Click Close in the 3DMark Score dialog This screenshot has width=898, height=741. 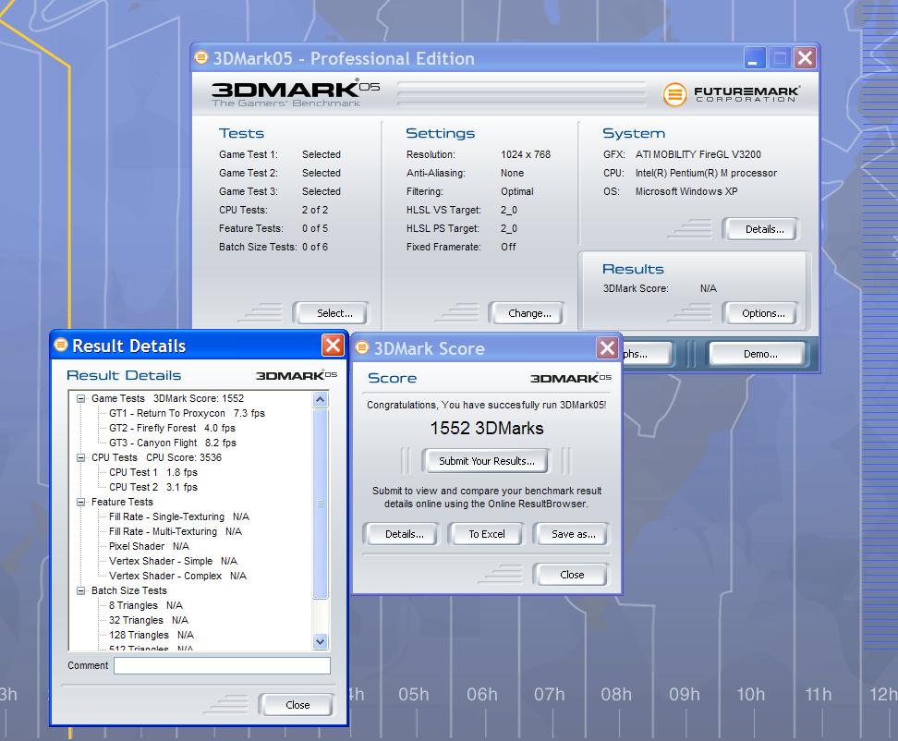coord(570,575)
